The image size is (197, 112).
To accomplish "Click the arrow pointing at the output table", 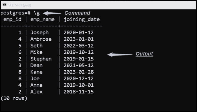I will [x=120, y=54].
